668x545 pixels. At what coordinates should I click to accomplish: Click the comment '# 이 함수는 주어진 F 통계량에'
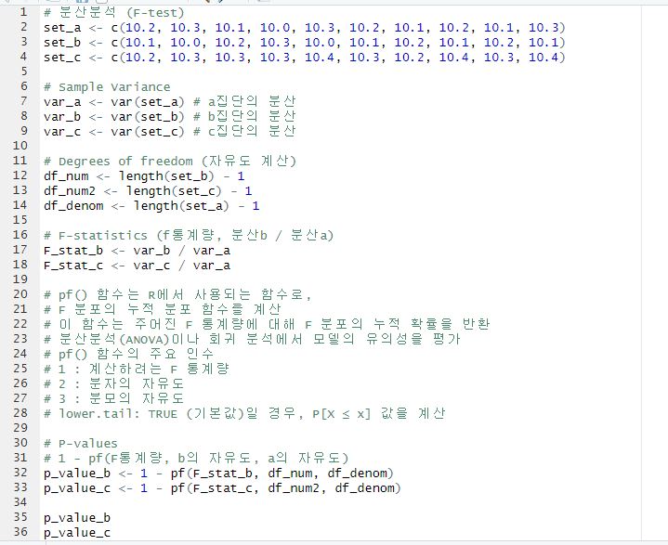point(267,324)
